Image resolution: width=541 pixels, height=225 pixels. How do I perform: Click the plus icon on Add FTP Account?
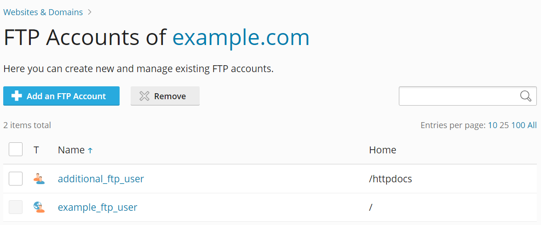point(17,96)
